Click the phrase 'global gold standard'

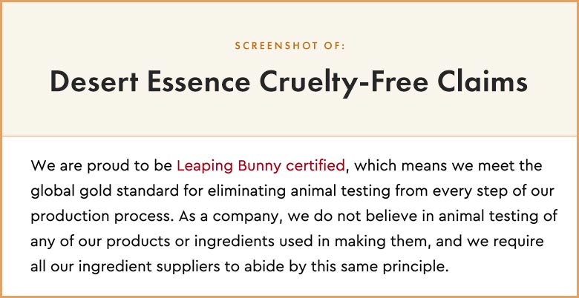[x=109, y=191]
